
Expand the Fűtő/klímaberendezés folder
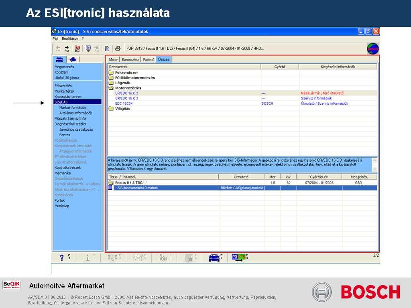[111, 78]
